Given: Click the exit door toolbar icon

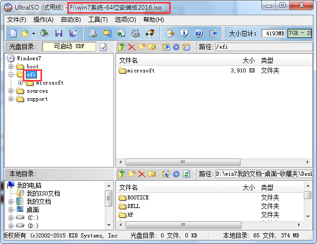Looking at the screenshot, I should 213,33.
